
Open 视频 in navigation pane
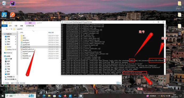(7, 61)
